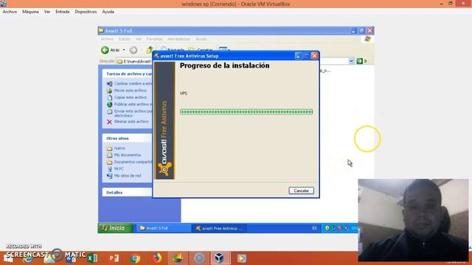
Task: Open the Explorer Edición menu
Action: [125, 39]
